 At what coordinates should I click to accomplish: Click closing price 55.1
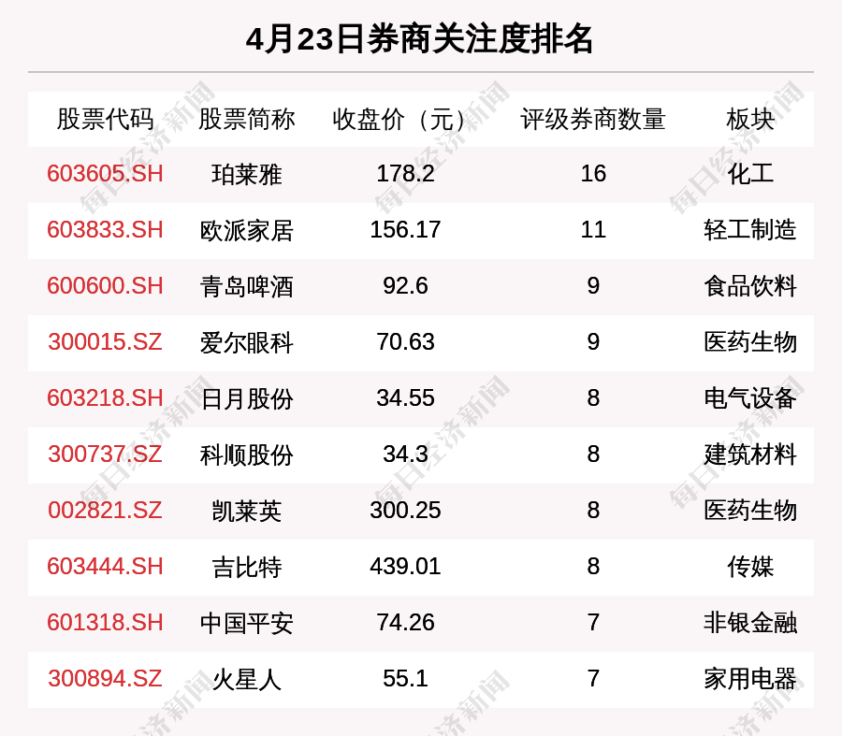click(405, 679)
